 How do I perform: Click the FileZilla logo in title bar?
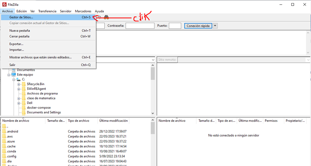point(4,5)
